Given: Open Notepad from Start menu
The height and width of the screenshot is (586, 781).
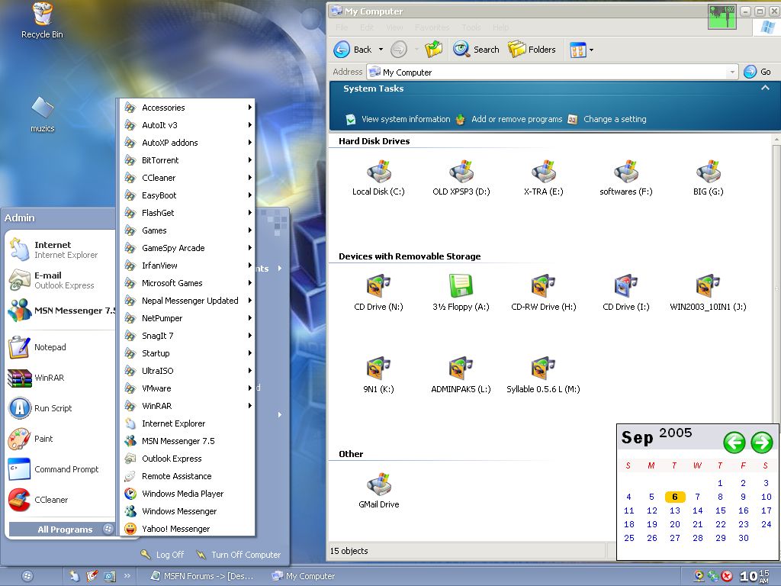Looking at the screenshot, I should [x=61, y=347].
